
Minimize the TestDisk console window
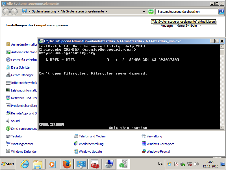click(212, 41)
